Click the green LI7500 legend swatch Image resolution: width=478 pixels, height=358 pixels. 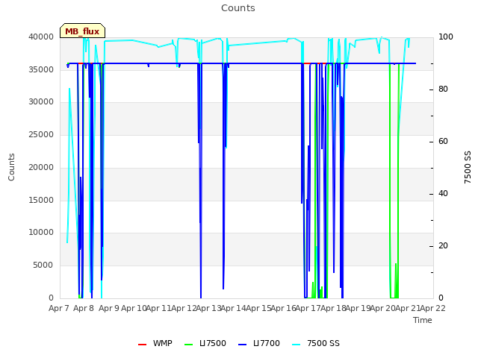189,345
